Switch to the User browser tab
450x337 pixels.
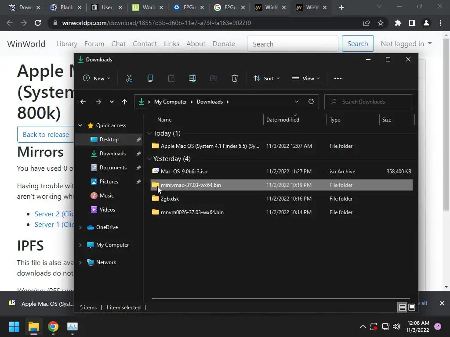tap(106, 7)
